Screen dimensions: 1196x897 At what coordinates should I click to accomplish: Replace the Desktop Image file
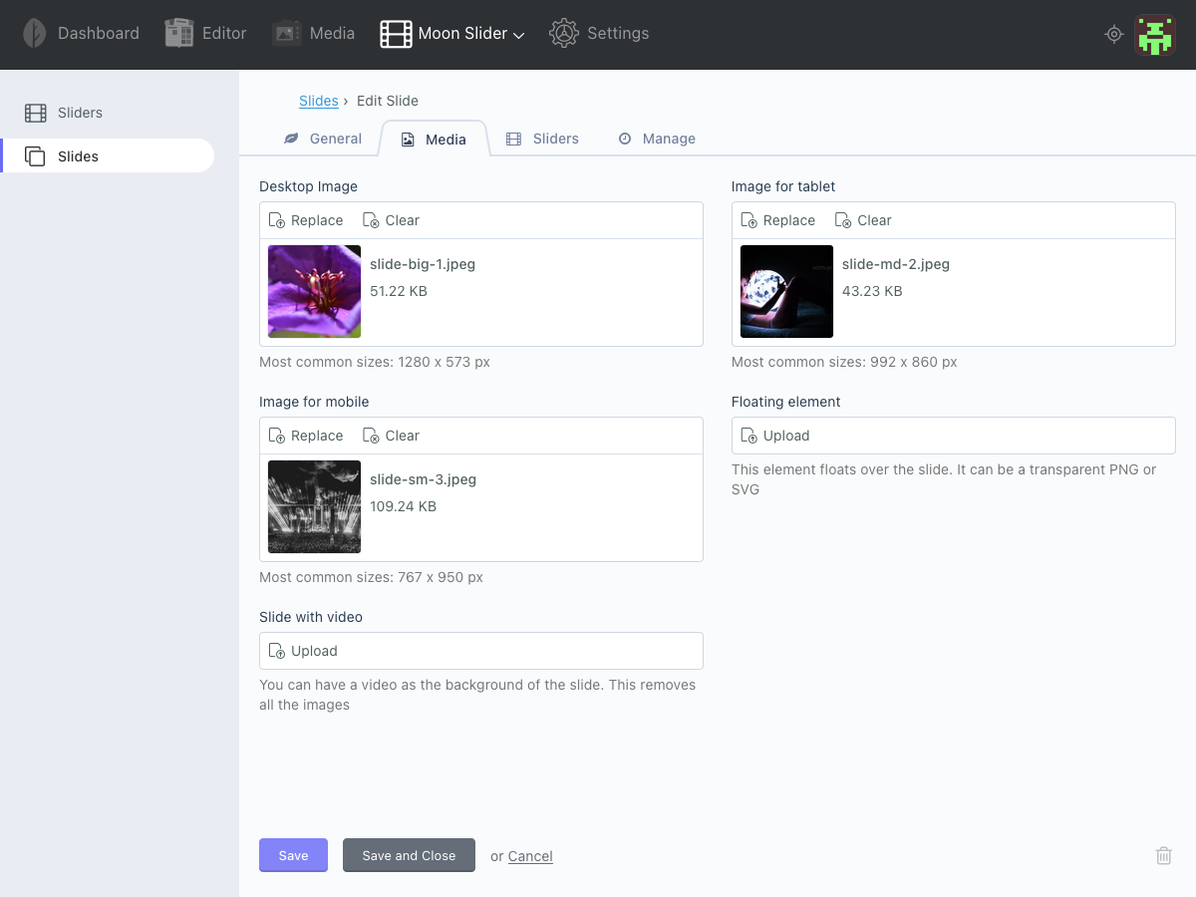click(306, 220)
